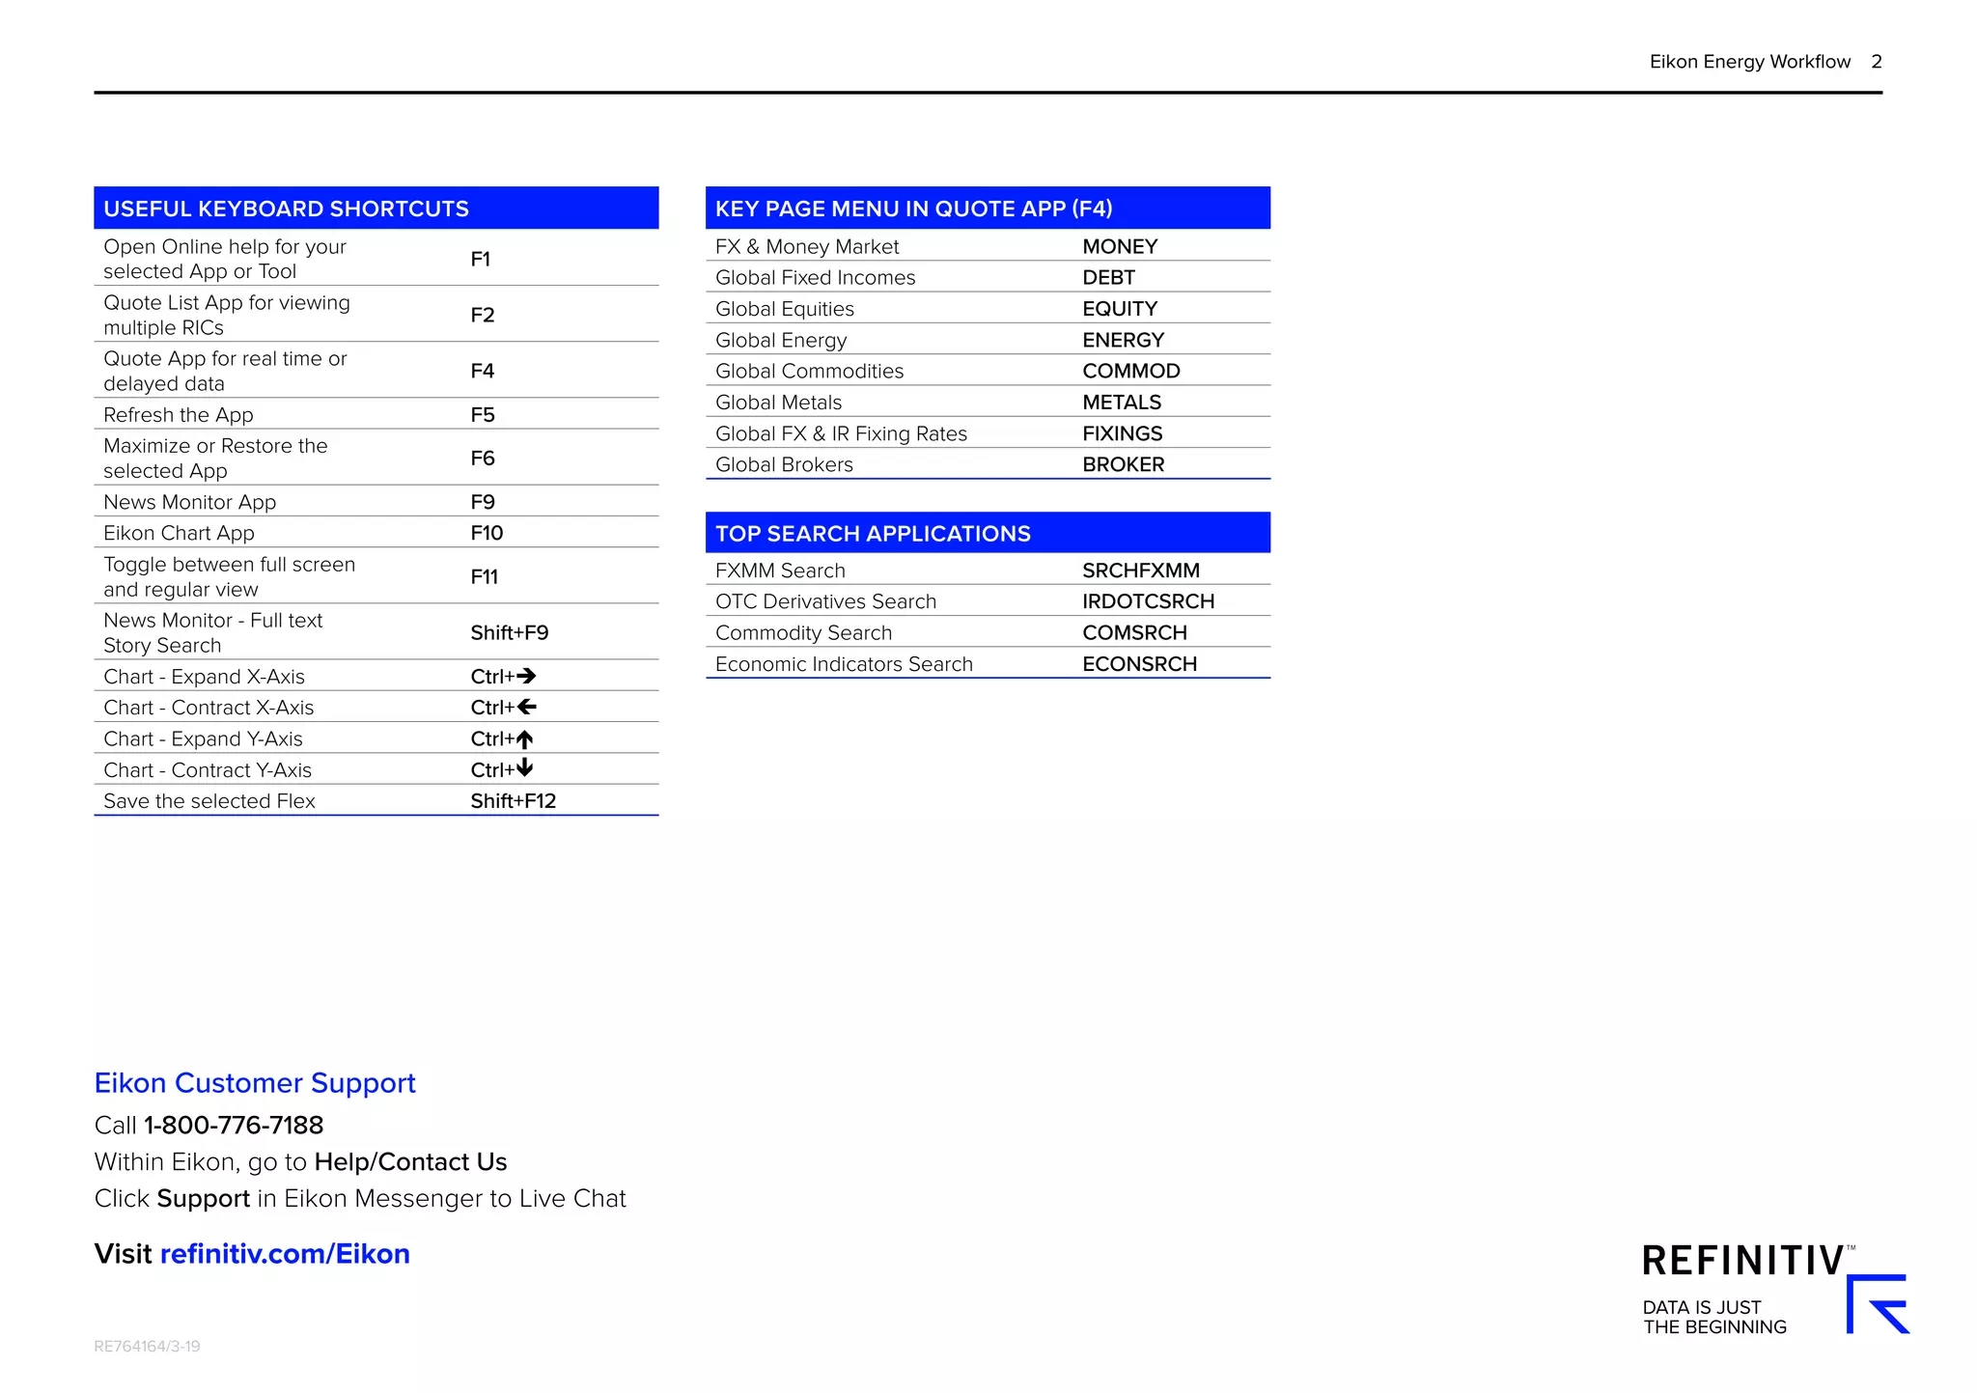Click the 'EQUITY' page code

tap(1120, 309)
